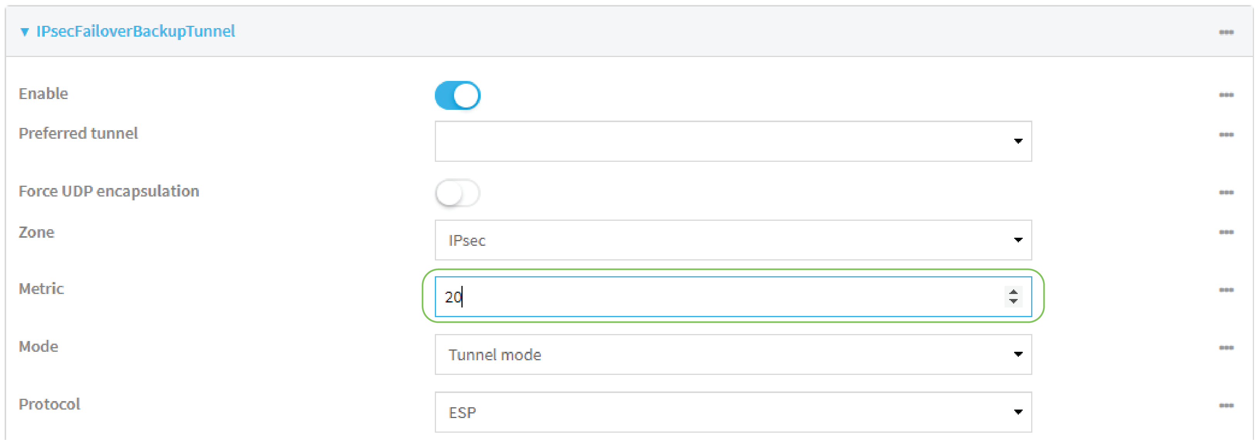Open the options menu beside Preferred tunnel
Image resolution: width=1259 pixels, height=440 pixels.
coord(1227,134)
